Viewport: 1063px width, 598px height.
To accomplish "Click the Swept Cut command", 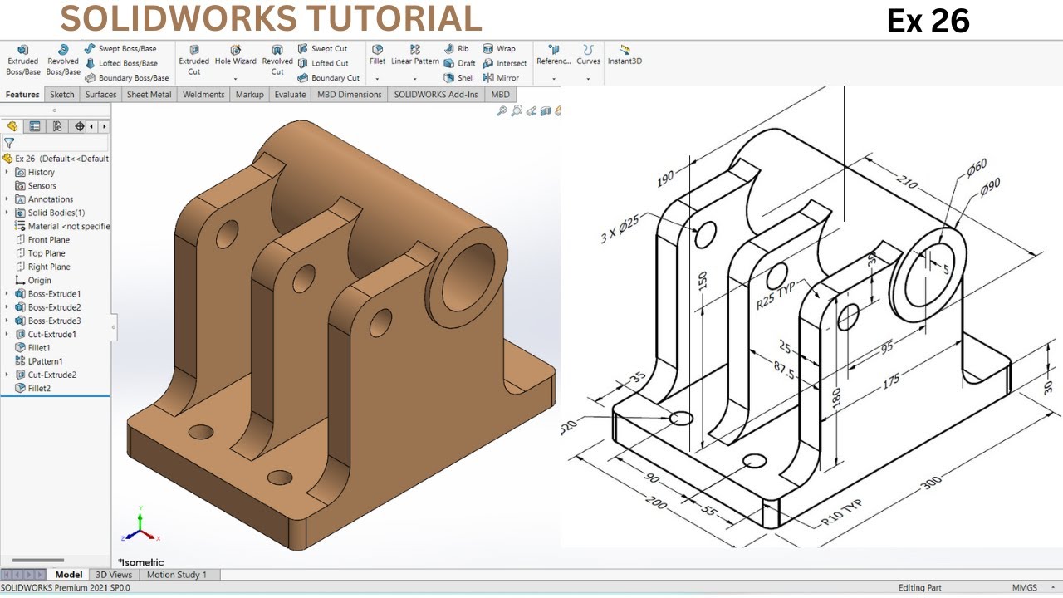I will [x=322, y=49].
